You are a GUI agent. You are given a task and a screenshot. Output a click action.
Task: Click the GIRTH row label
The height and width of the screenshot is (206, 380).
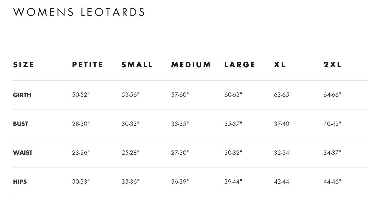(x=22, y=95)
